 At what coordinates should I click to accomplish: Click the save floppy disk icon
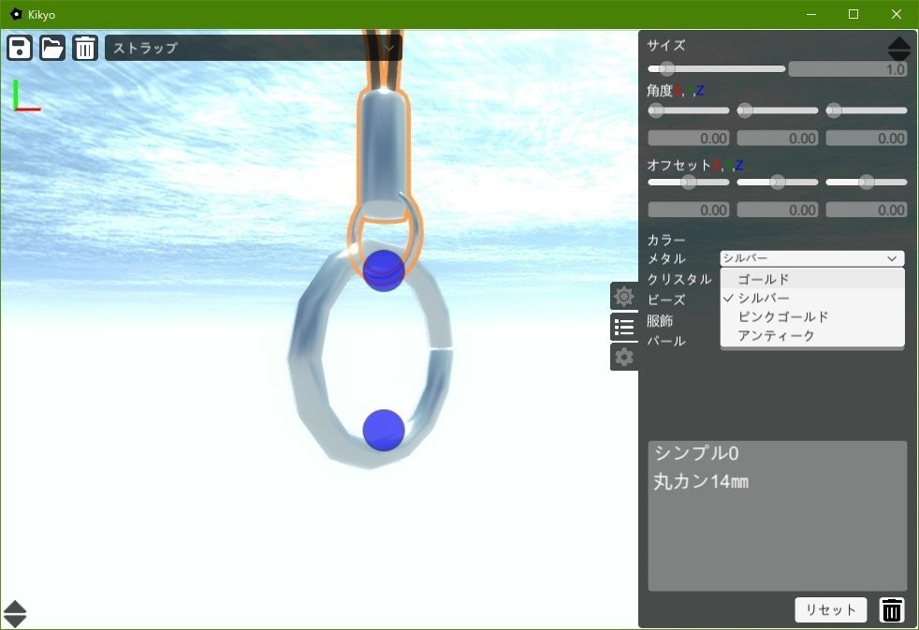pyautogui.click(x=20, y=48)
